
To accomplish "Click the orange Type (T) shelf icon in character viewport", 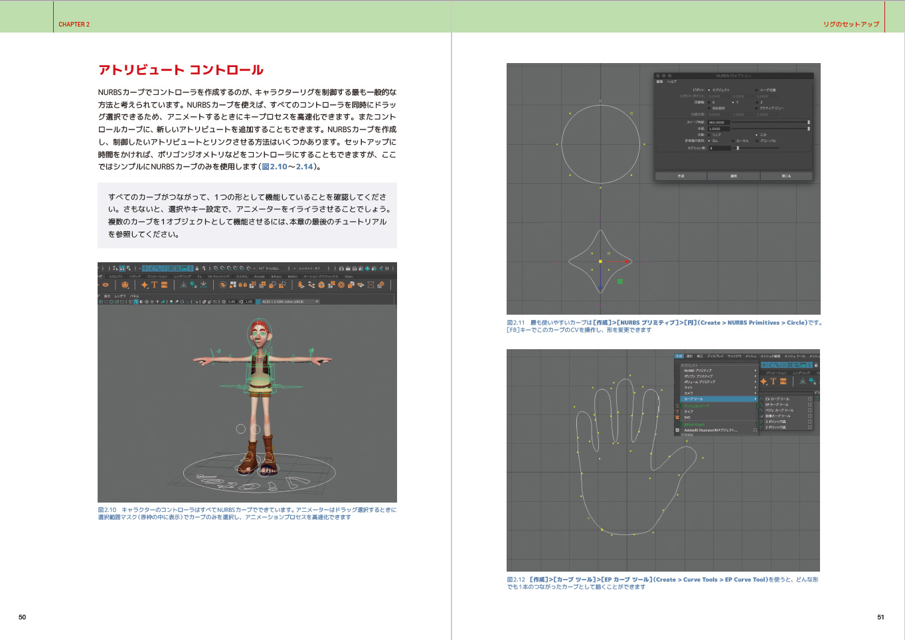I will (154, 285).
